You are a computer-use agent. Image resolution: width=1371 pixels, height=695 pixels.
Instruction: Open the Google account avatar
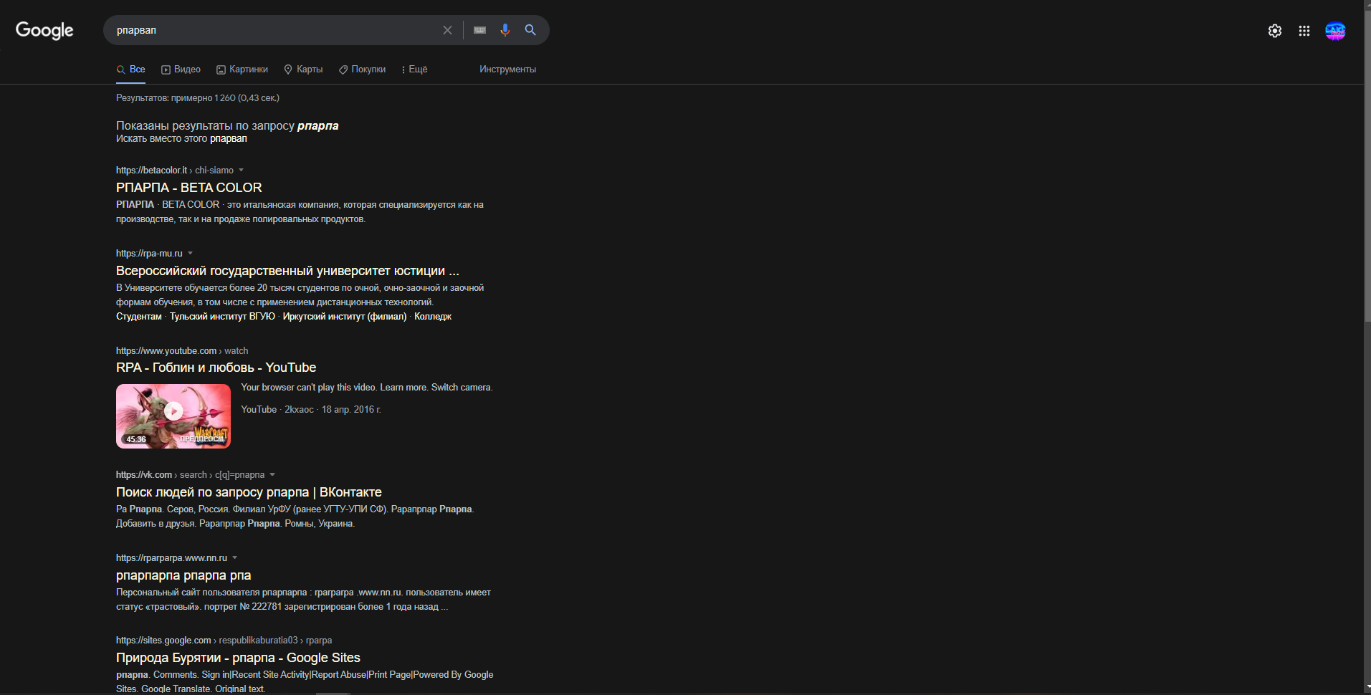[x=1335, y=31]
